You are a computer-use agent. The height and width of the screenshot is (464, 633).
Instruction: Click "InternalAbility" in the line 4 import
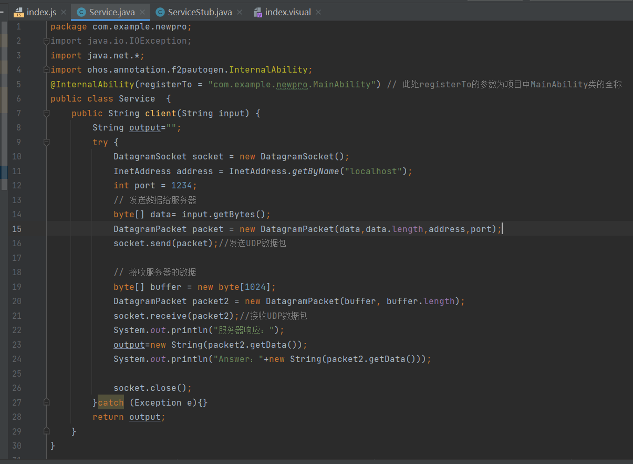[268, 69]
